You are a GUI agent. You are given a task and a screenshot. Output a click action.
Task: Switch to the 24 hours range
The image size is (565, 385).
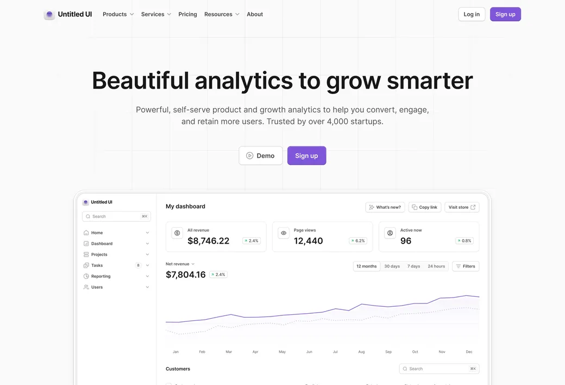pyautogui.click(x=436, y=266)
